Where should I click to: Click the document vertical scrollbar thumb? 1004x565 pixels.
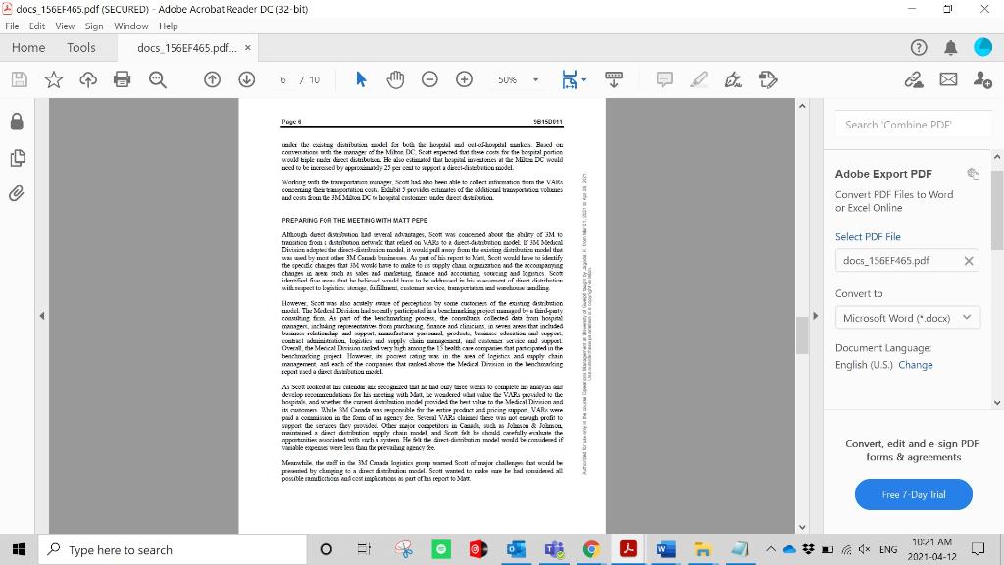[802, 335]
